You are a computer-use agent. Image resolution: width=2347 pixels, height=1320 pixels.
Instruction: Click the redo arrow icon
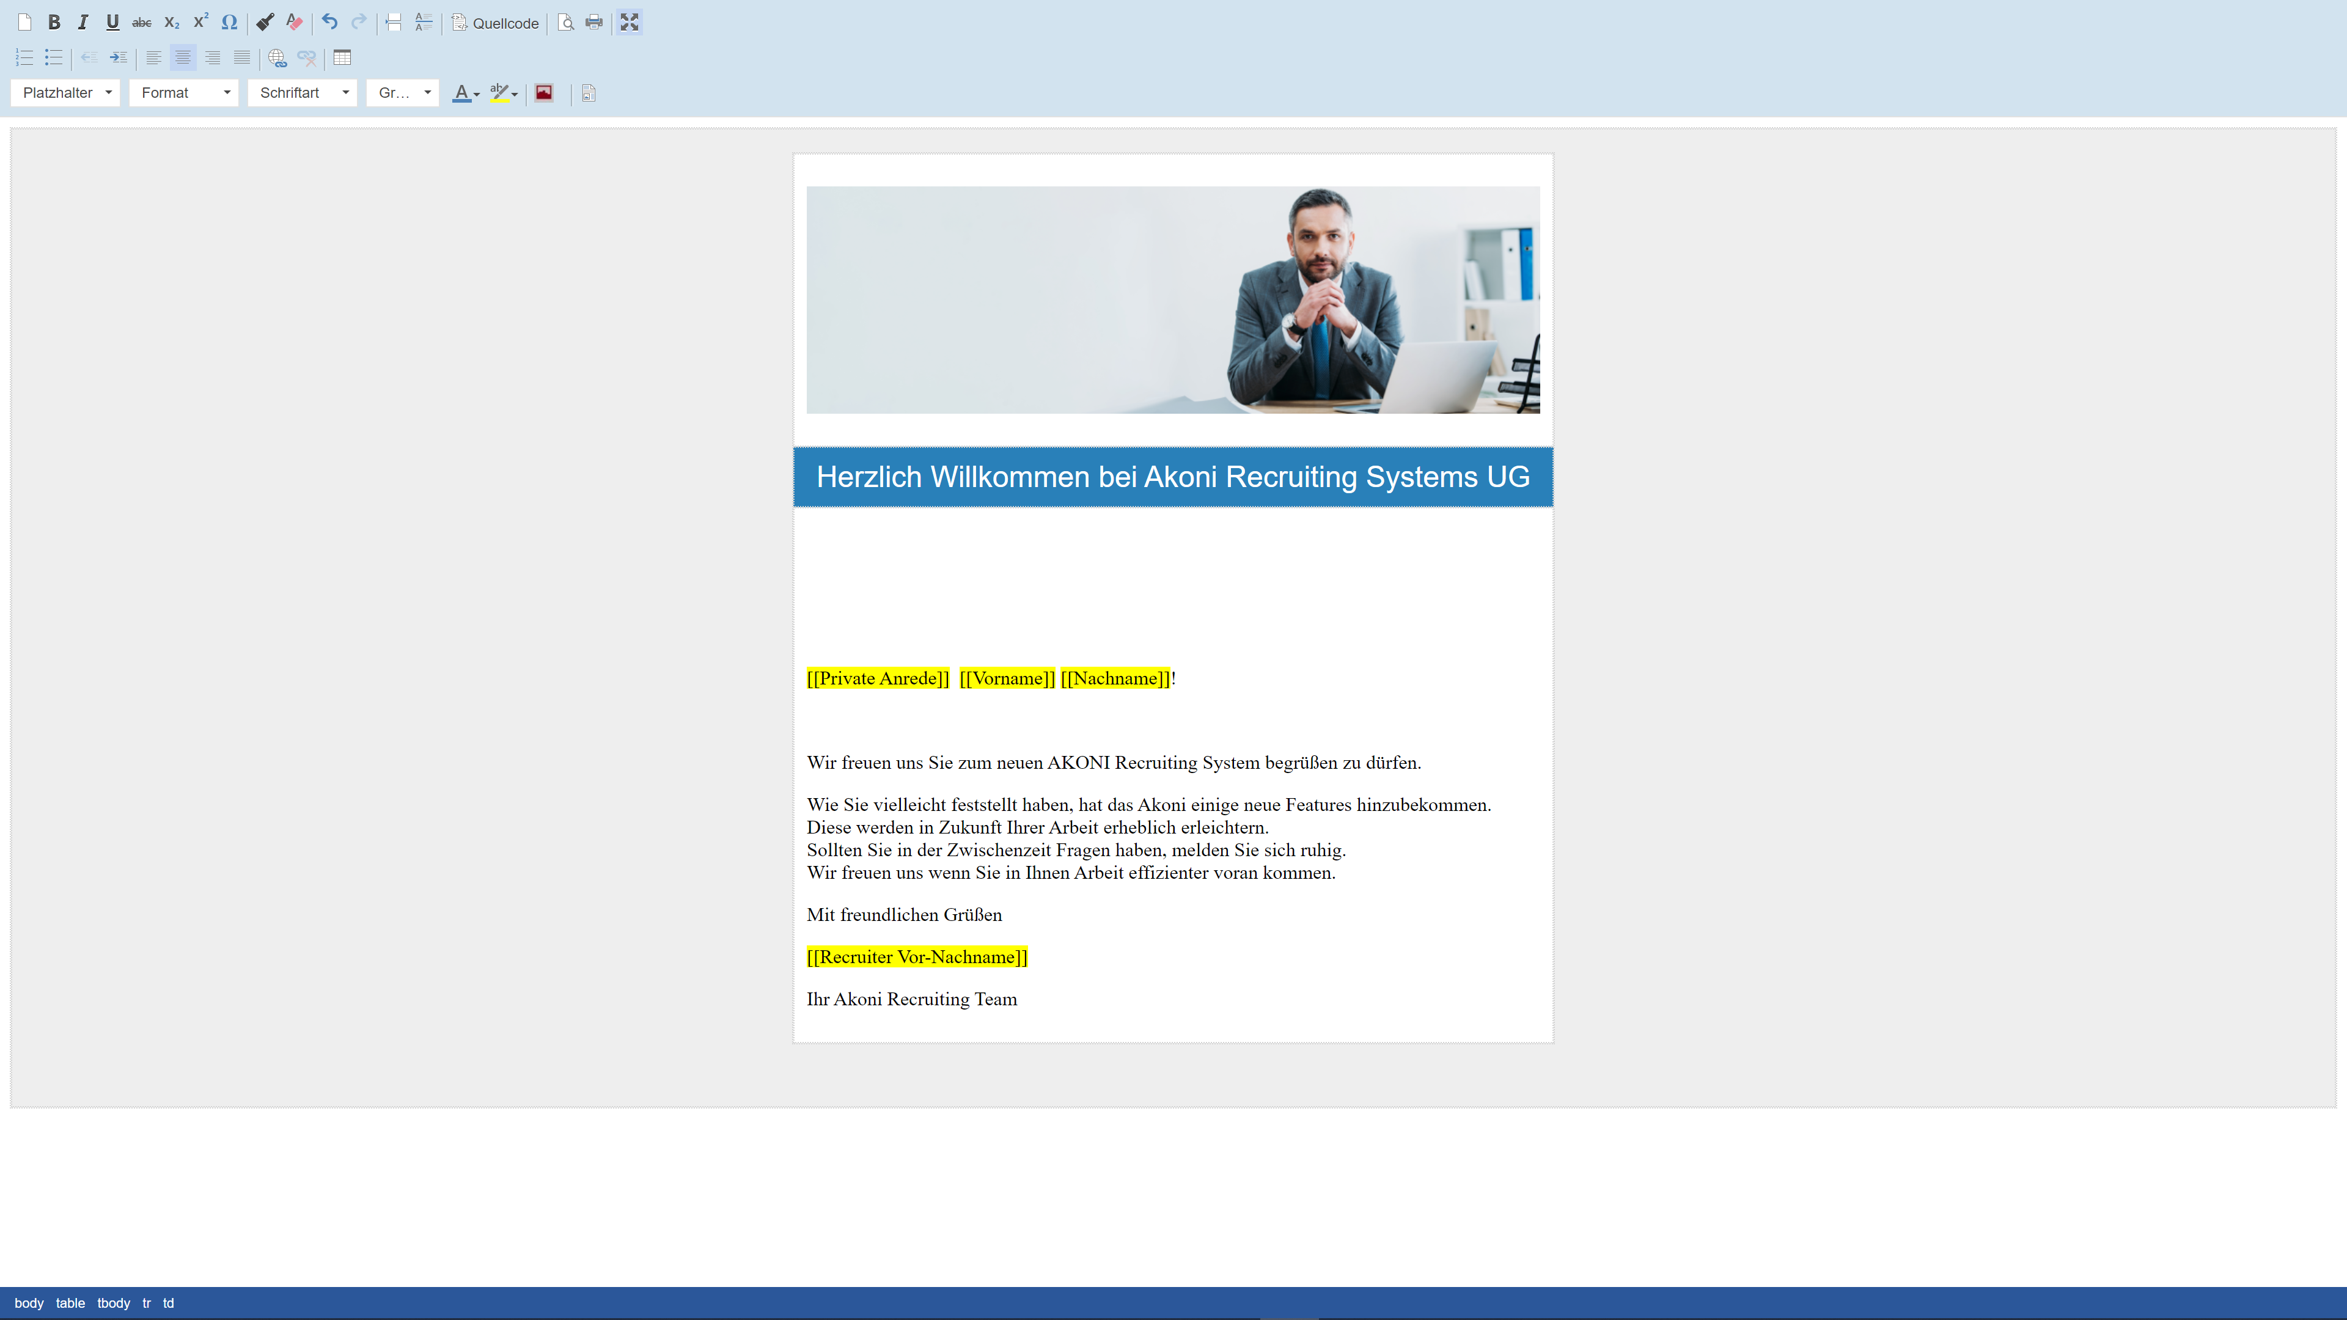pos(359,23)
